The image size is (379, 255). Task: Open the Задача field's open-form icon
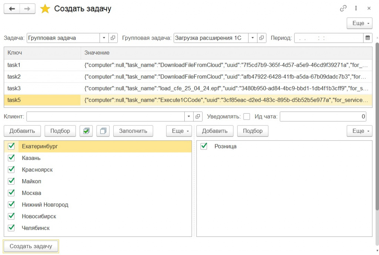click(114, 38)
